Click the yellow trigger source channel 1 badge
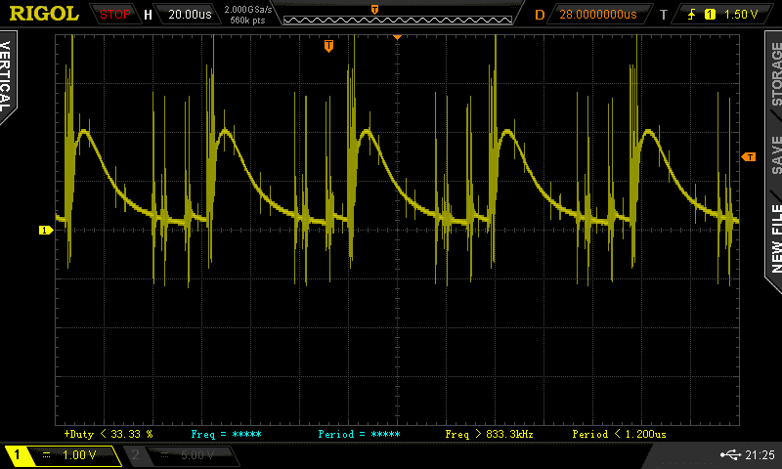This screenshot has width=782, height=469. coord(709,15)
